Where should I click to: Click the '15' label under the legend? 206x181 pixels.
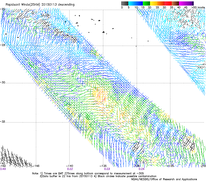pos(143,8)
